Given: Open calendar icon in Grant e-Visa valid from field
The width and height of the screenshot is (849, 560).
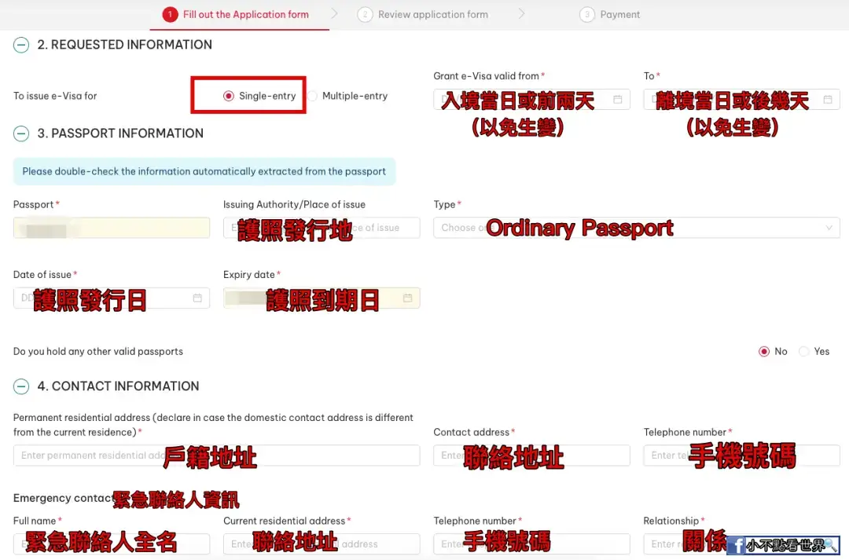Looking at the screenshot, I should pyautogui.click(x=617, y=100).
